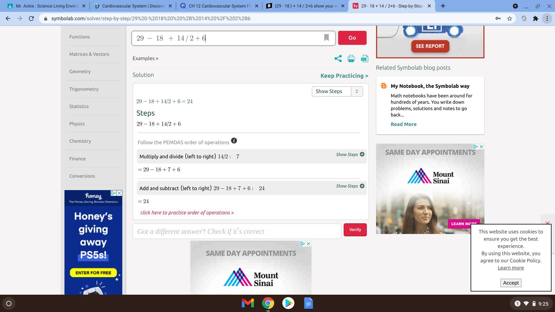Click the print solution icon
The image size is (555, 312).
[351, 59]
